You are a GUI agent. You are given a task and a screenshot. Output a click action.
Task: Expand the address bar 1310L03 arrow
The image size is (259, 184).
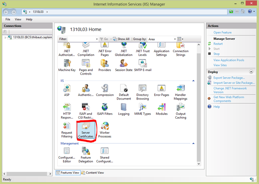tap(47, 12)
